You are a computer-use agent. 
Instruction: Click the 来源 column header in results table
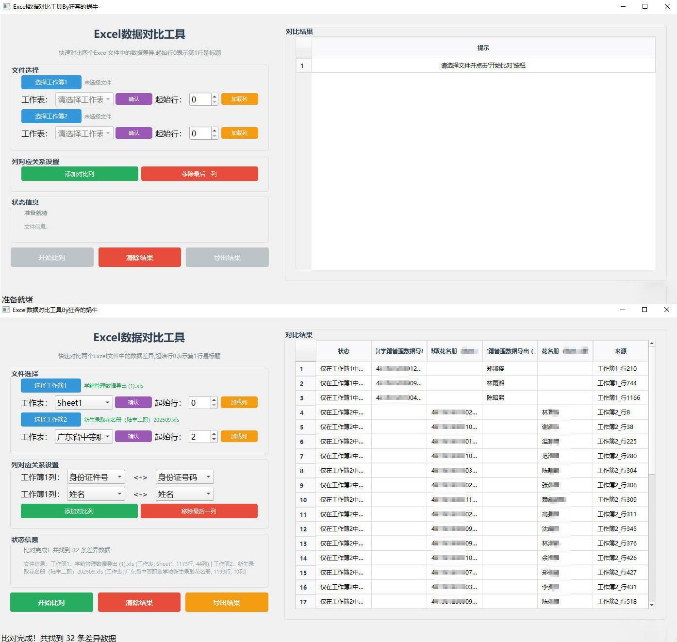pyautogui.click(x=621, y=350)
